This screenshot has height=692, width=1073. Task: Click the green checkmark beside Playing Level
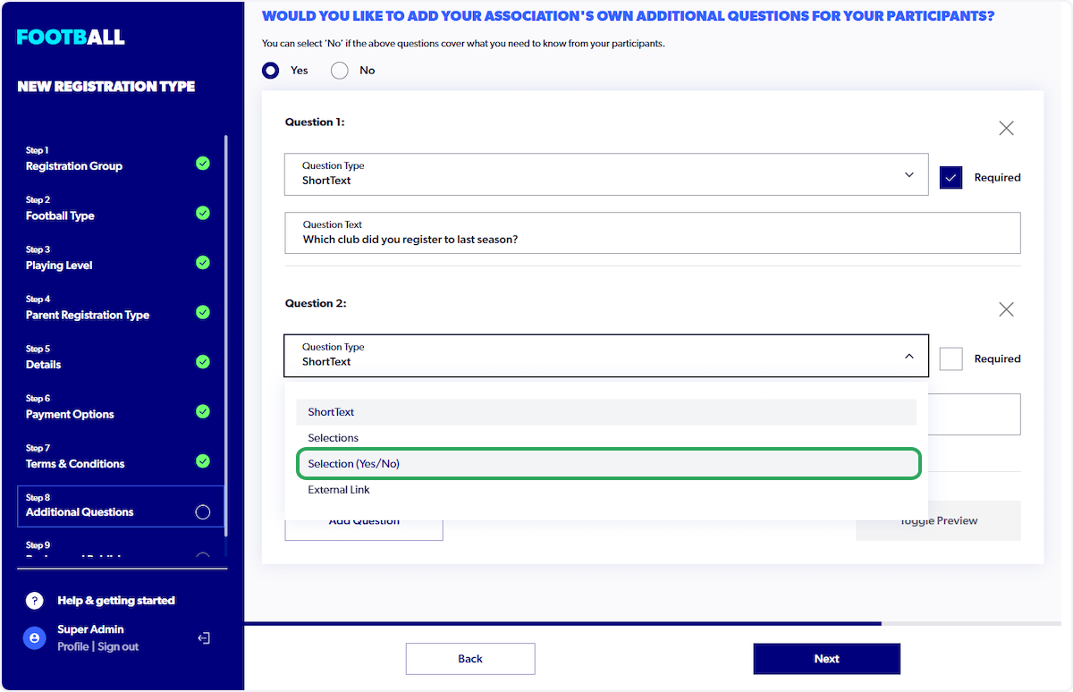click(203, 263)
